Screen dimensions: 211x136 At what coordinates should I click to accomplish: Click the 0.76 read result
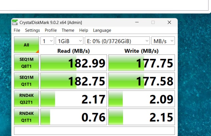click(x=74, y=117)
